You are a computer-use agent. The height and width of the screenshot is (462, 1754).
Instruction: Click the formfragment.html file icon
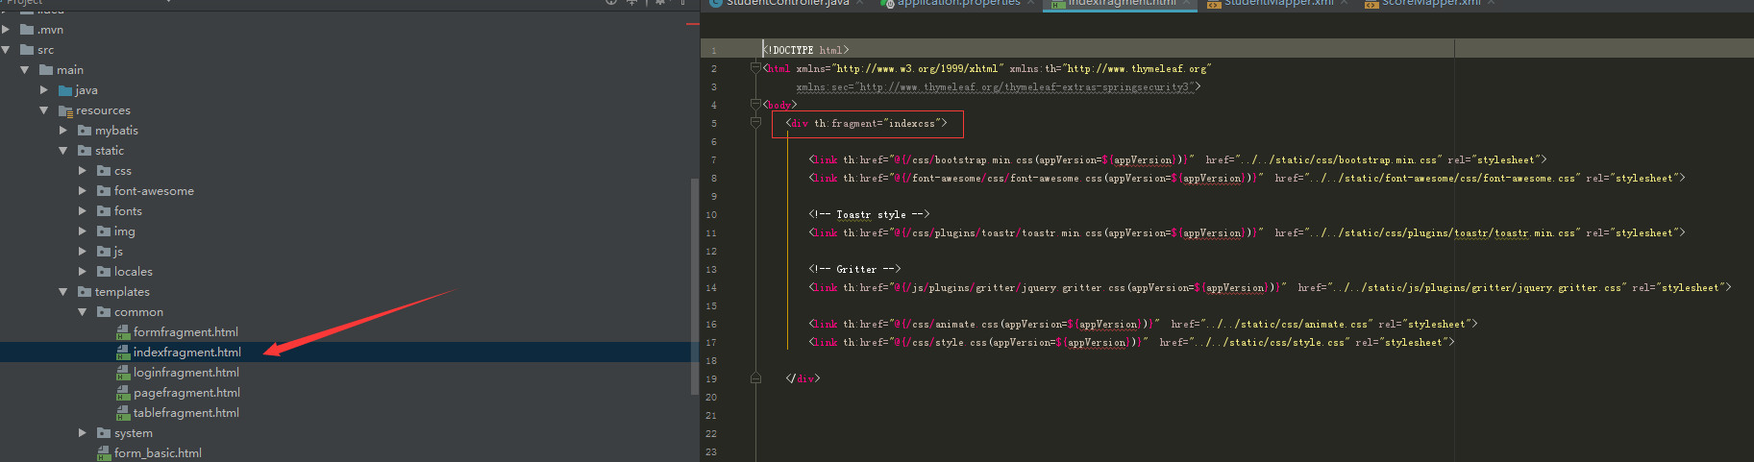pyautogui.click(x=123, y=332)
